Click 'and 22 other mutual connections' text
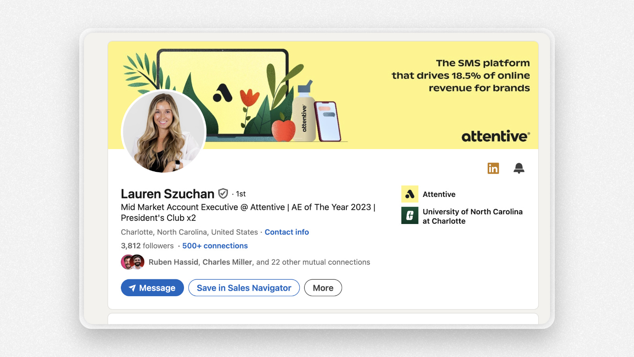 313,262
